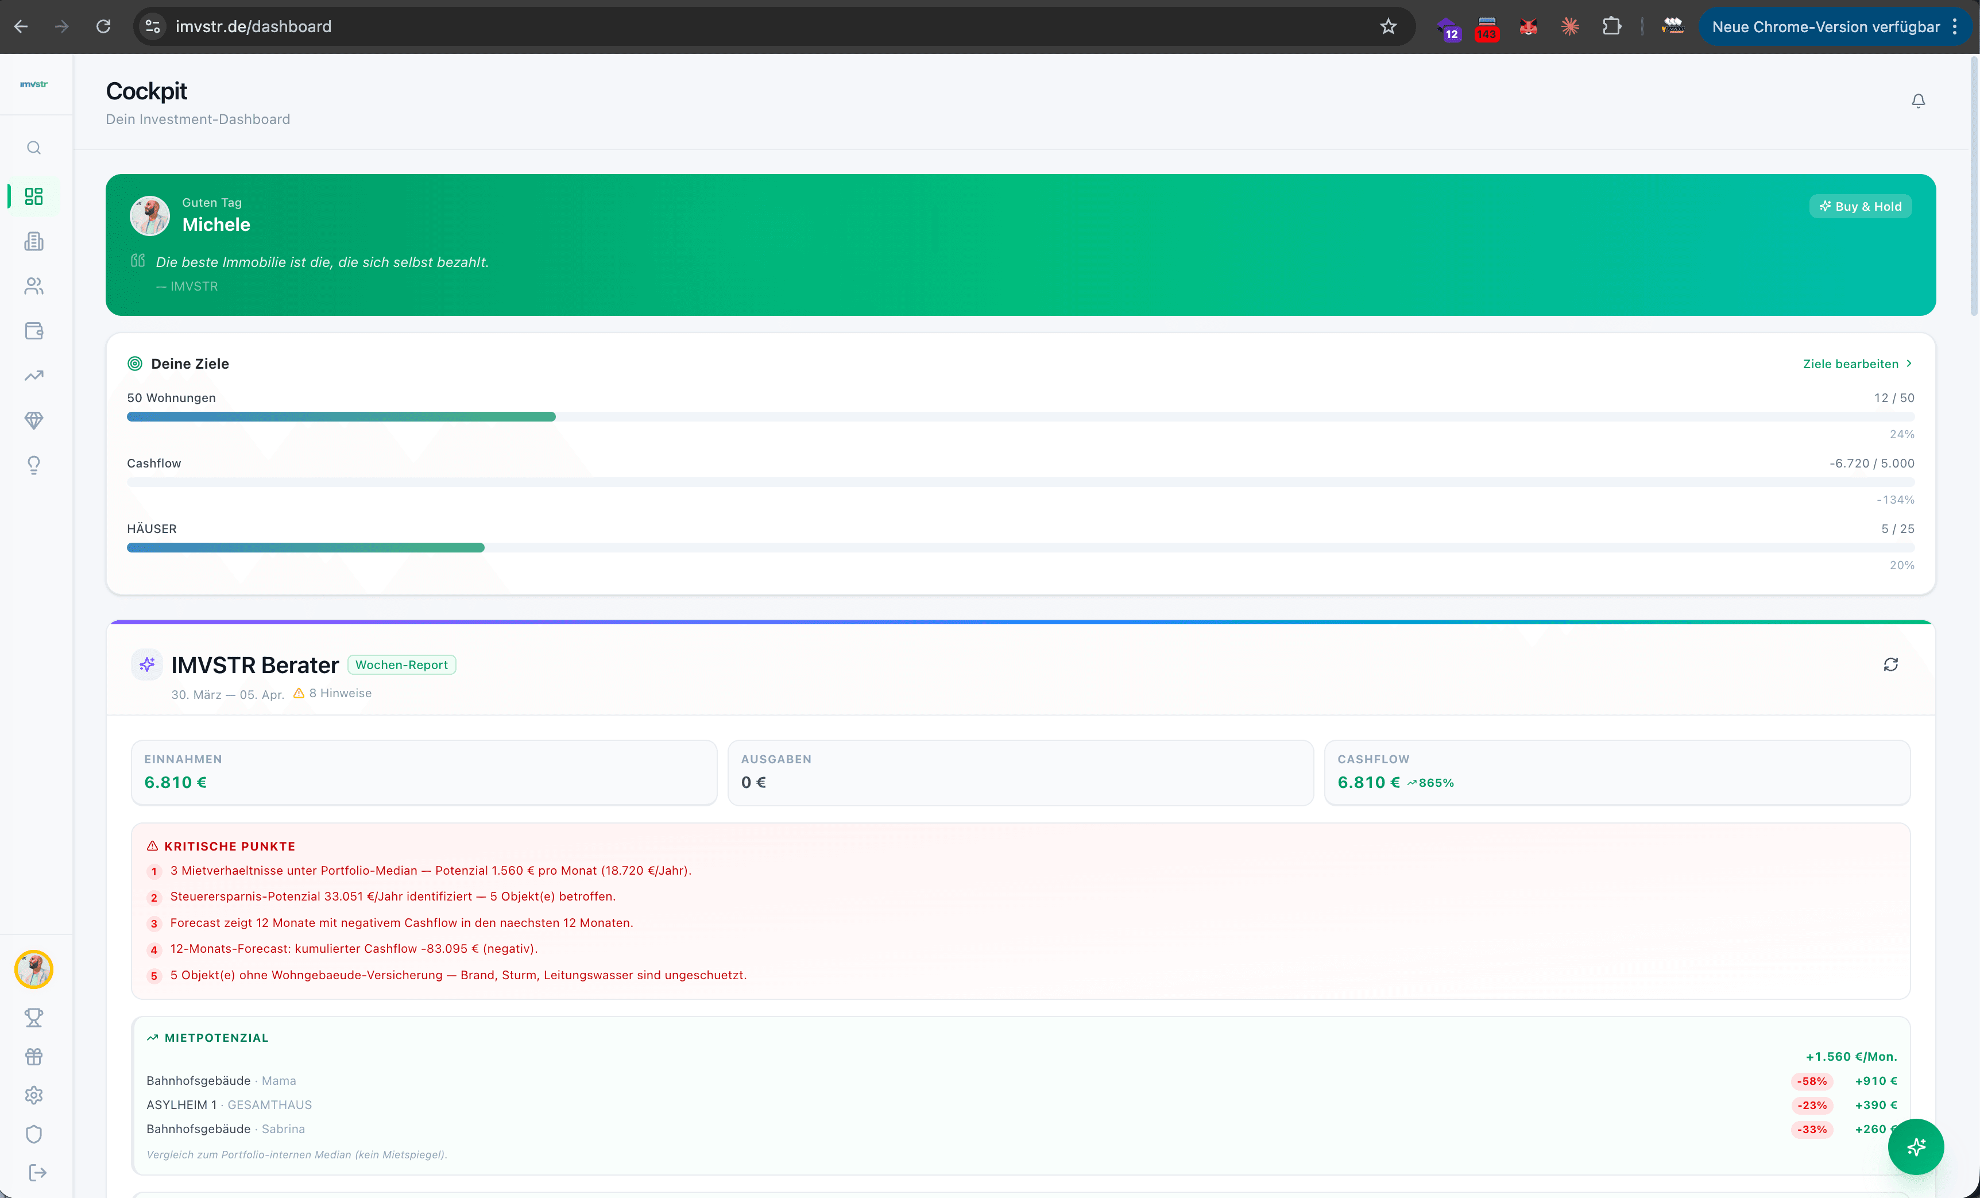1980x1198 pixels.
Task: Click the logout icon in the sidebar
Action: (37, 1172)
